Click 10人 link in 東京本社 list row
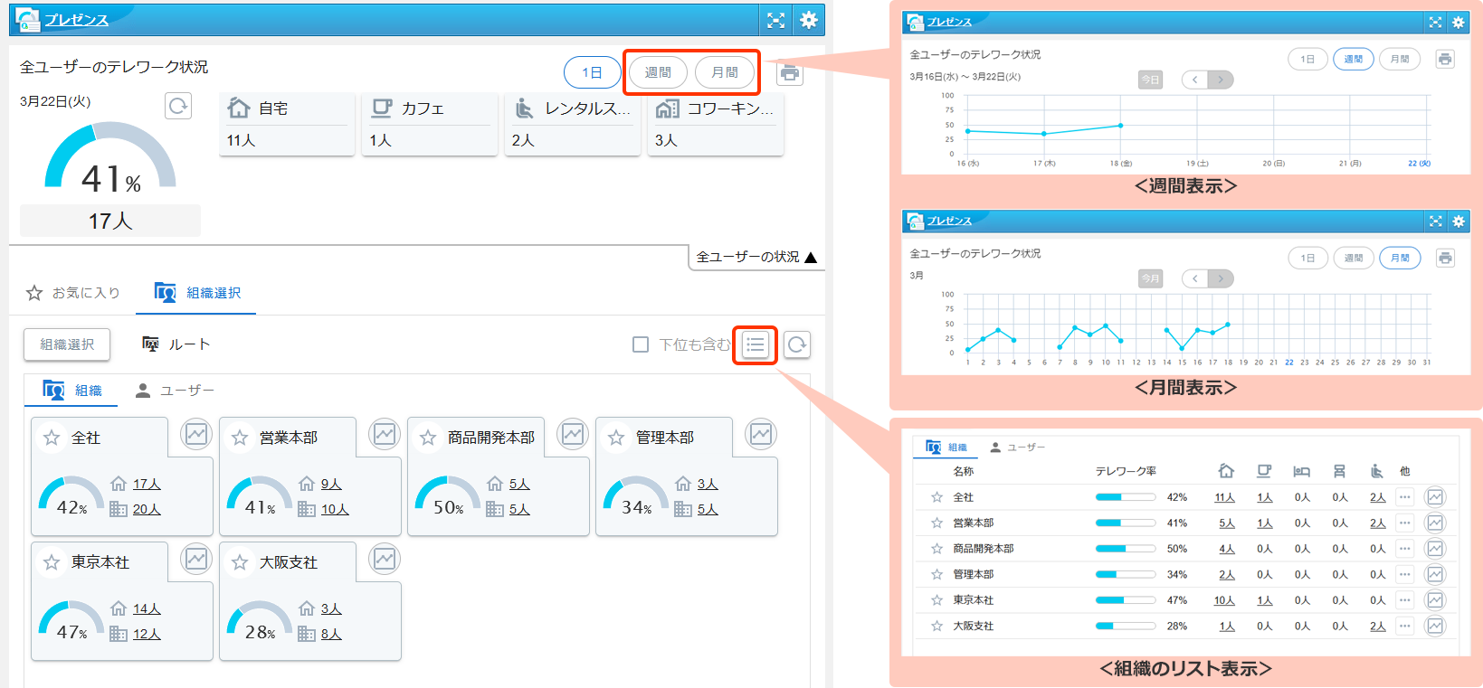Image resolution: width=1483 pixels, height=688 pixels. (x=1224, y=600)
